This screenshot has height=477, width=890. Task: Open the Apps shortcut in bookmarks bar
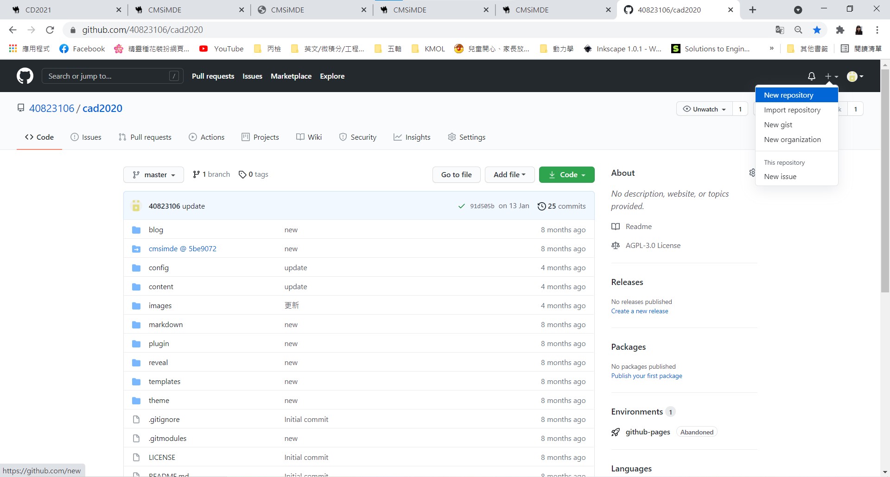click(29, 49)
